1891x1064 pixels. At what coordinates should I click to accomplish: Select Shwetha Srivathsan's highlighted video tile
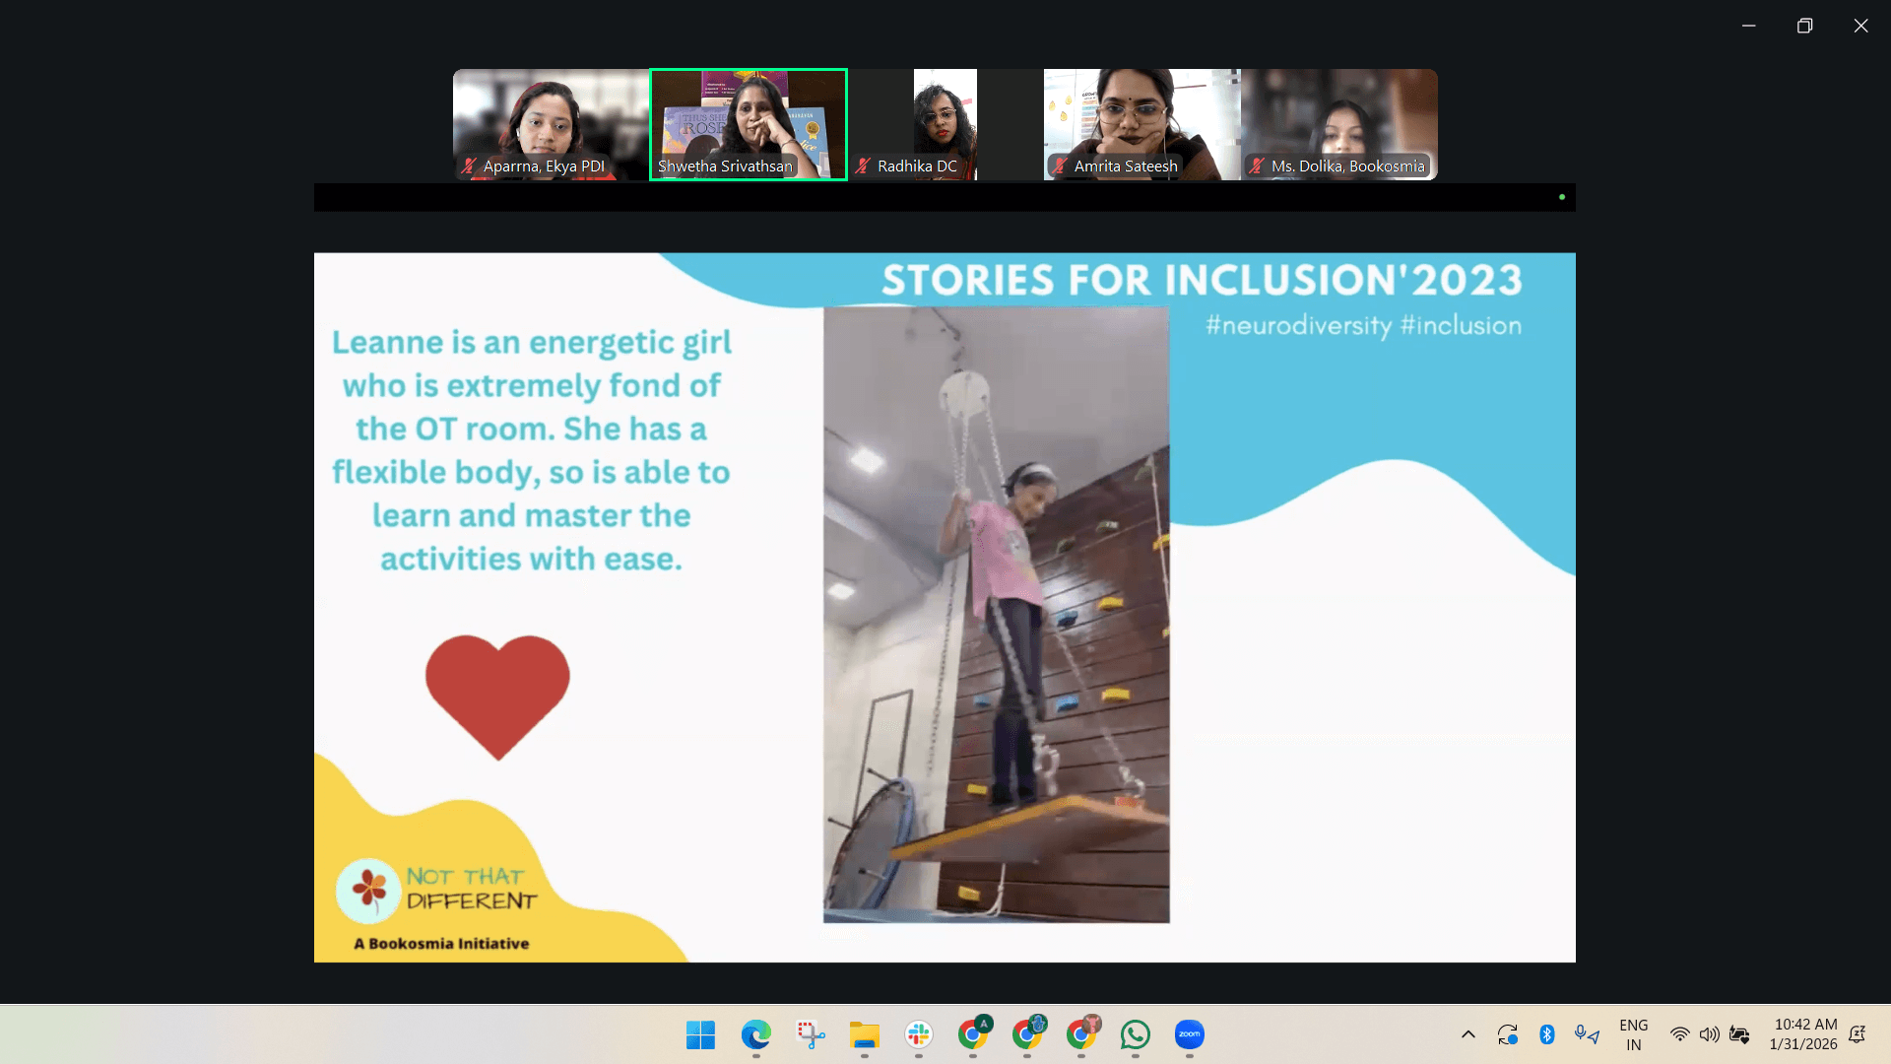748,123
